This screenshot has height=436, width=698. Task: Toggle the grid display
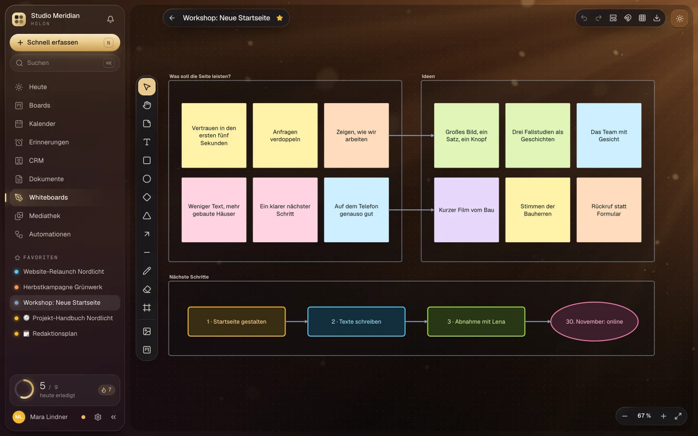tap(642, 18)
